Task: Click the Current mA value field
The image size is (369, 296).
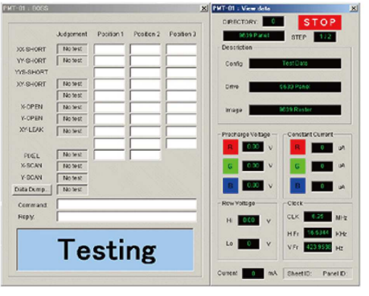Action: click(x=252, y=274)
